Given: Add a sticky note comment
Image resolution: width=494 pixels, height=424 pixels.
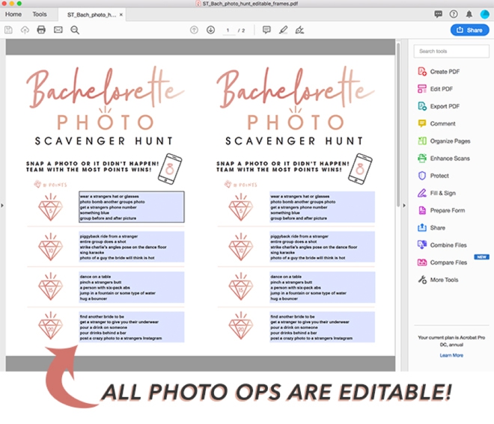Looking at the screenshot, I should pyautogui.click(x=266, y=30).
